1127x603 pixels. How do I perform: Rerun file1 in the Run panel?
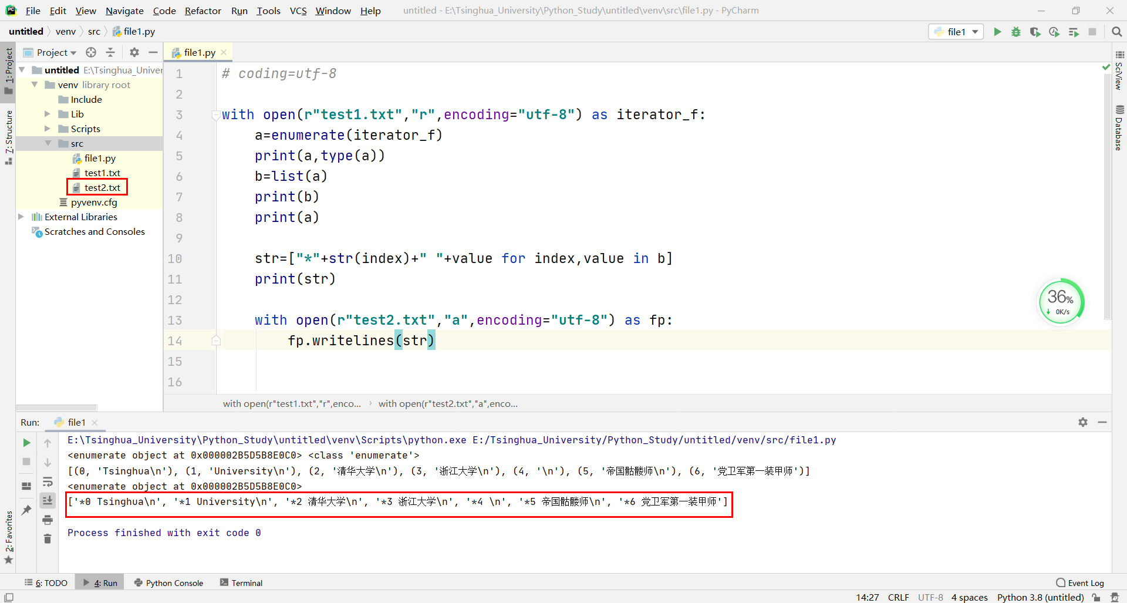pos(26,443)
